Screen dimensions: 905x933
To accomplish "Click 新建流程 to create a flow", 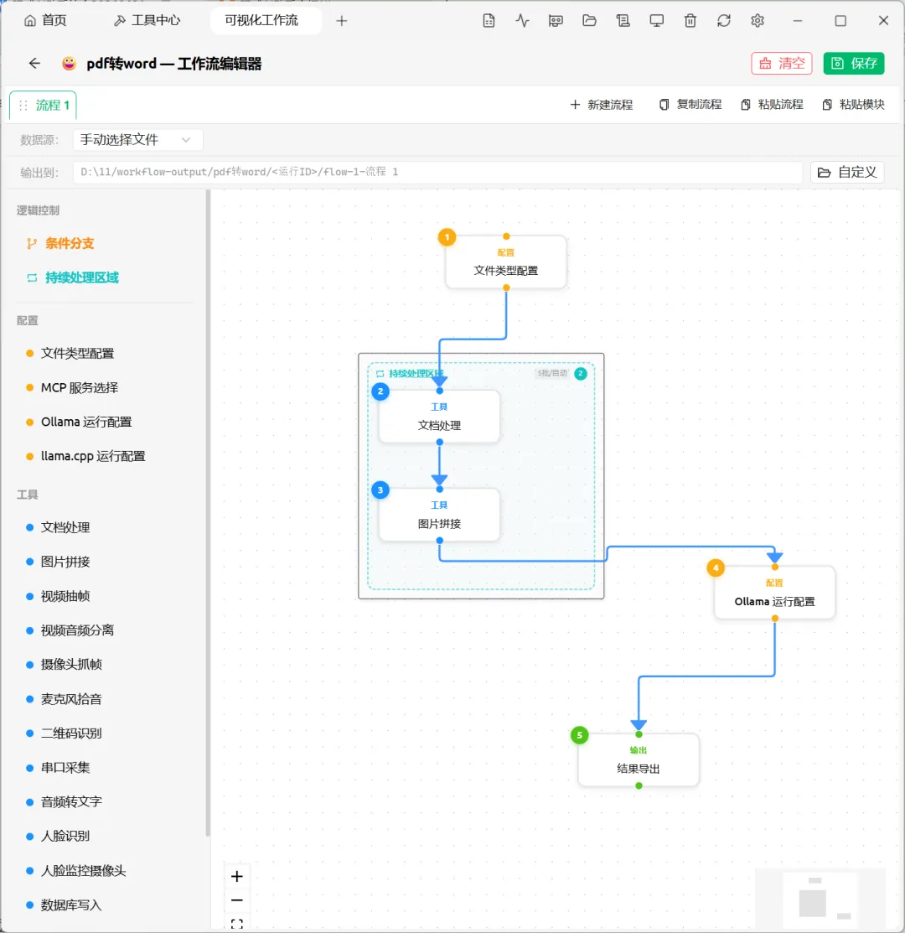I will (602, 105).
